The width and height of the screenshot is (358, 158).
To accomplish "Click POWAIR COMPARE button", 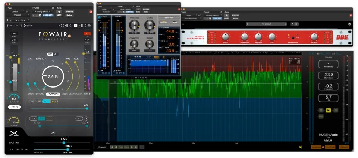I will coord(48,15).
